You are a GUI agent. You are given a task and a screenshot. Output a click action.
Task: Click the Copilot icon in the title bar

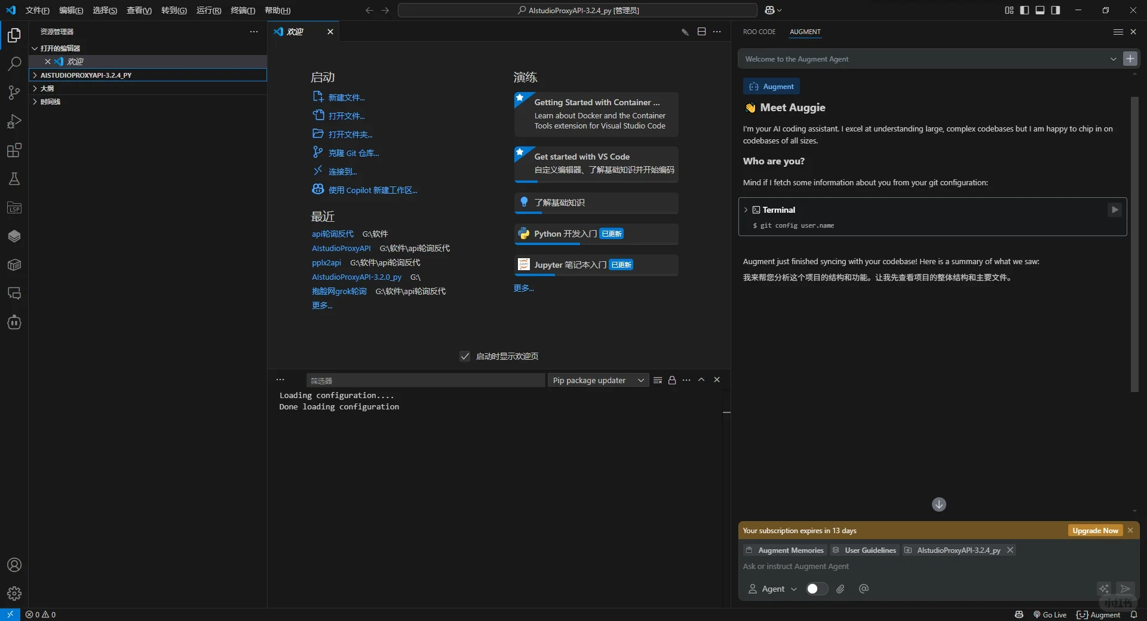(x=770, y=10)
